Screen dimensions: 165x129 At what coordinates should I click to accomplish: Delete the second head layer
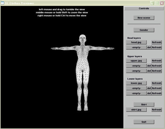tap(149, 47)
